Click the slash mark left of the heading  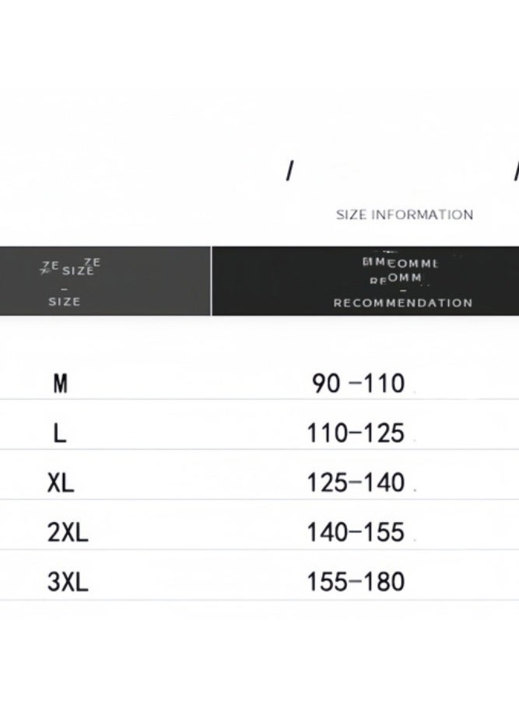(x=290, y=171)
